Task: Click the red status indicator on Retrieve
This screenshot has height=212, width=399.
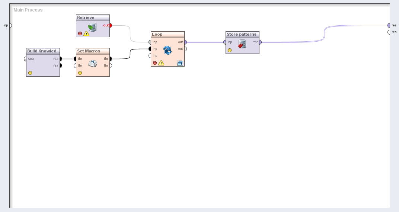Action: pos(80,33)
